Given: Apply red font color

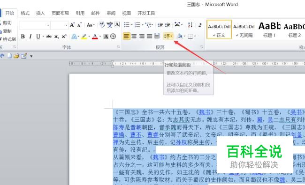Looking at the screenshot, I should 95,37.
